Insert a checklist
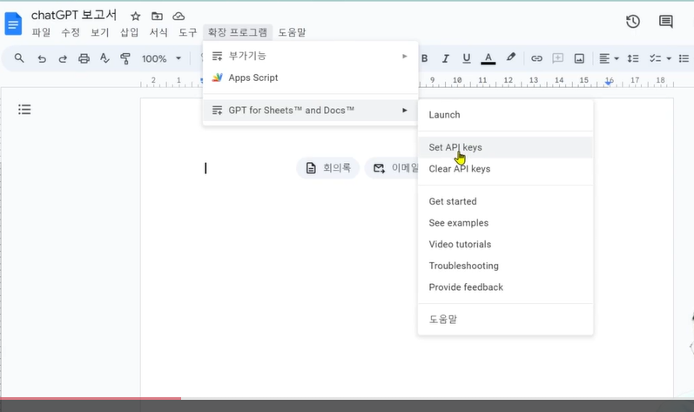The image size is (694, 412). 655,58
